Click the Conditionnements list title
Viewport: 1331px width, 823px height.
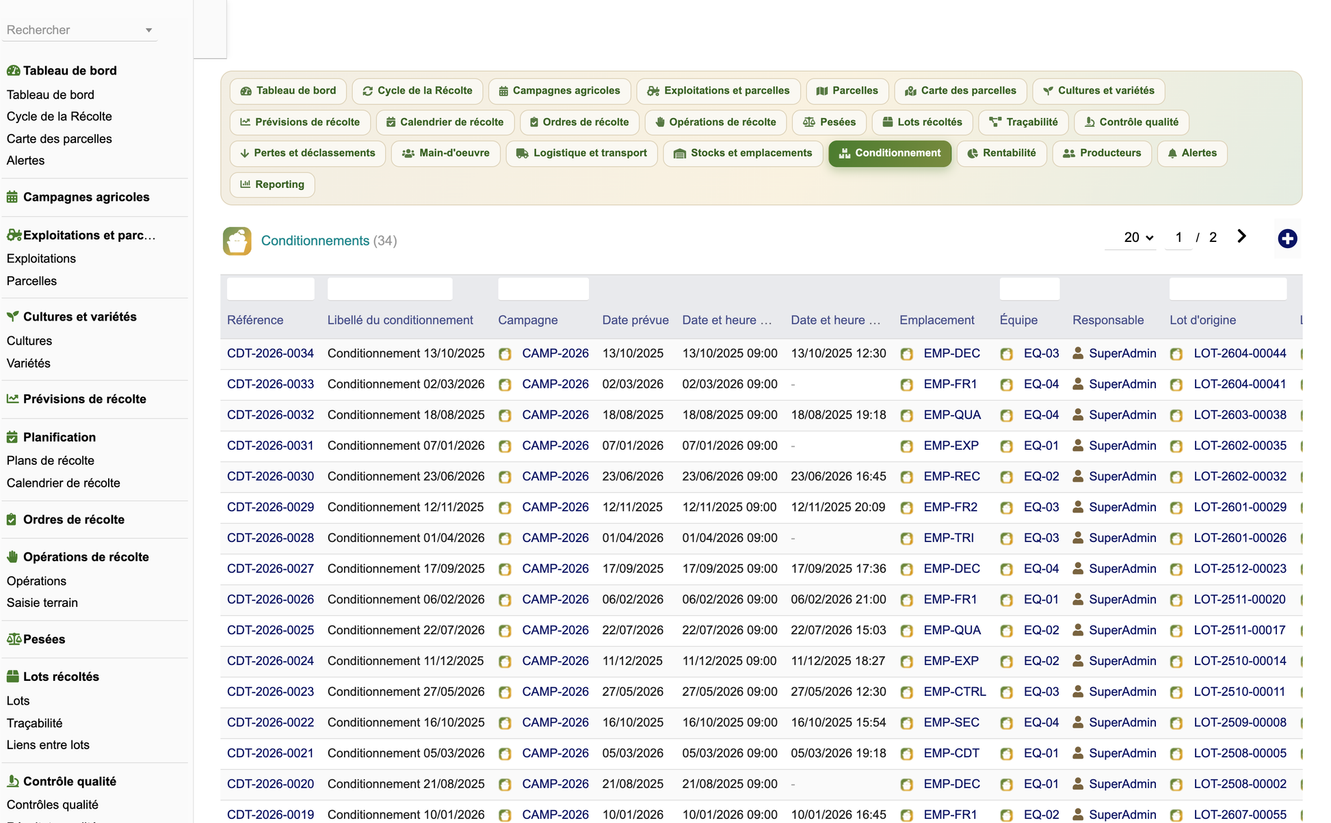pos(315,241)
